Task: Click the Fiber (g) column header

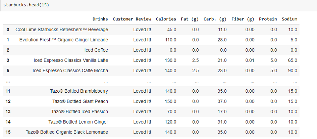Action: 243,19
